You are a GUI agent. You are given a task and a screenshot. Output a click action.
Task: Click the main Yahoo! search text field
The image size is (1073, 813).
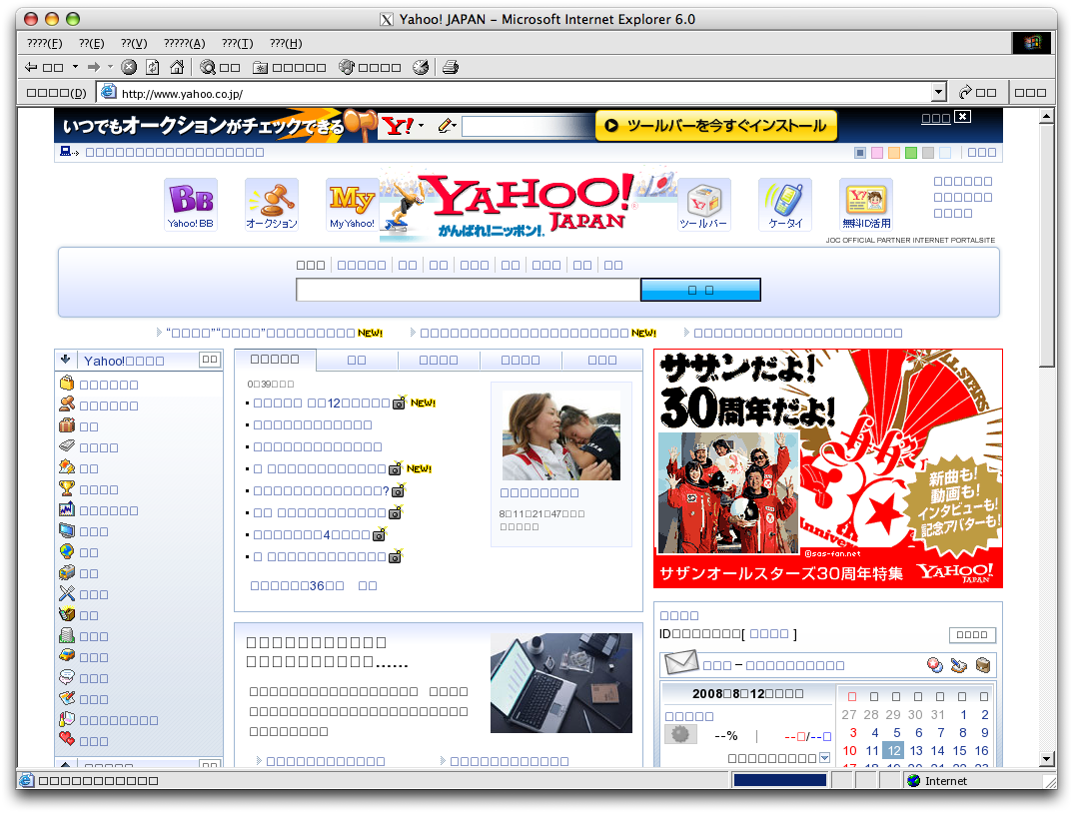click(x=469, y=291)
